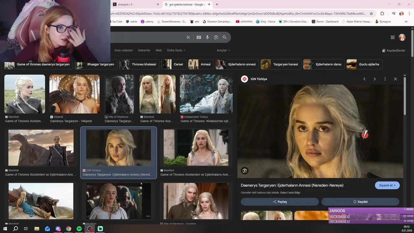Viewport: 414px width, 233px height.
Task: Click the Paylaş share button
Action: pyautogui.click(x=280, y=202)
